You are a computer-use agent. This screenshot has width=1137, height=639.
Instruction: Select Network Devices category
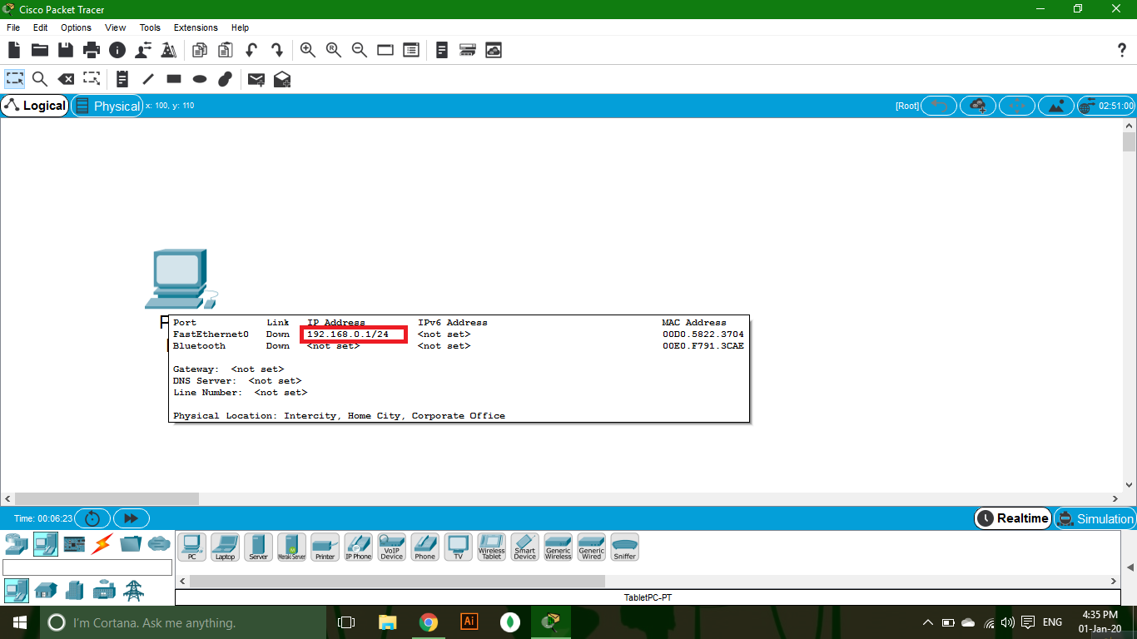(16, 545)
